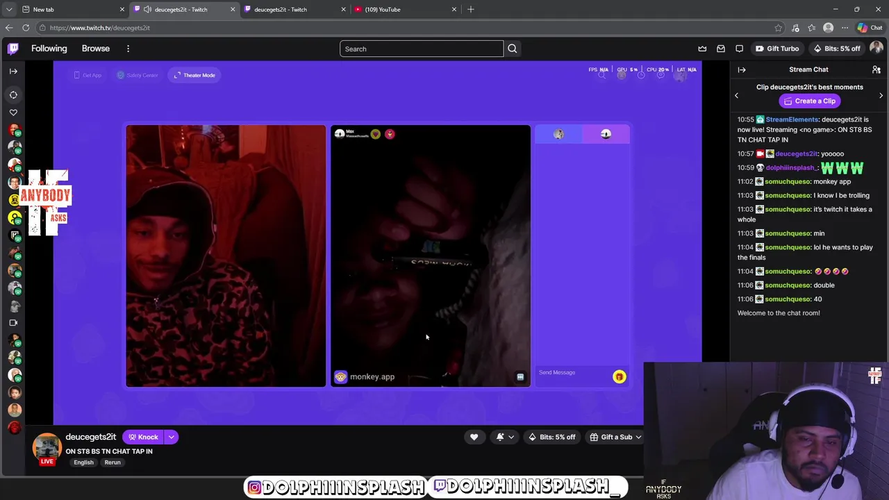Select the right avatar tab above the monkey chat panel

pos(606,134)
